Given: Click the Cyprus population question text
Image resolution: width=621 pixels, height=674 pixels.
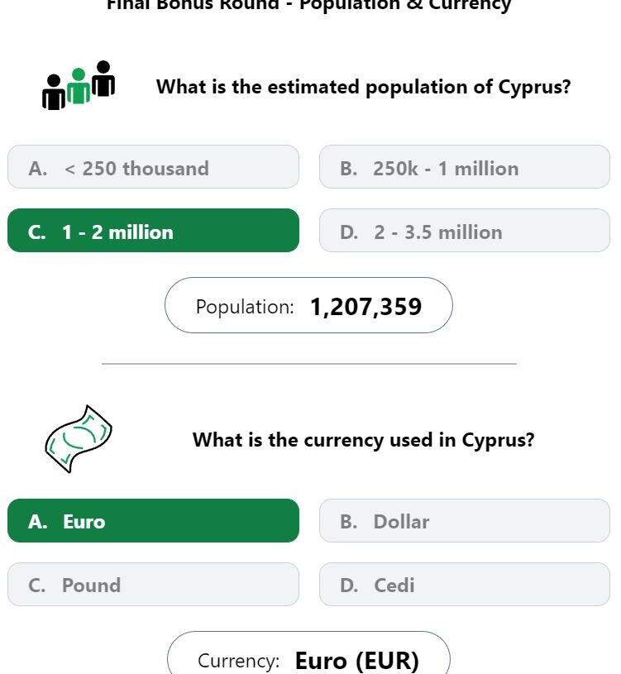Looking at the screenshot, I should pyautogui.click(x=364, y=88).
